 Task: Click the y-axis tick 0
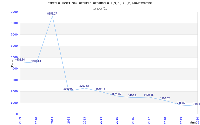click(17, 114)
